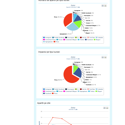Click the 'Aparitii ultimele 7 zile' subtitle
125x125 pixels.
click(73, 7)
